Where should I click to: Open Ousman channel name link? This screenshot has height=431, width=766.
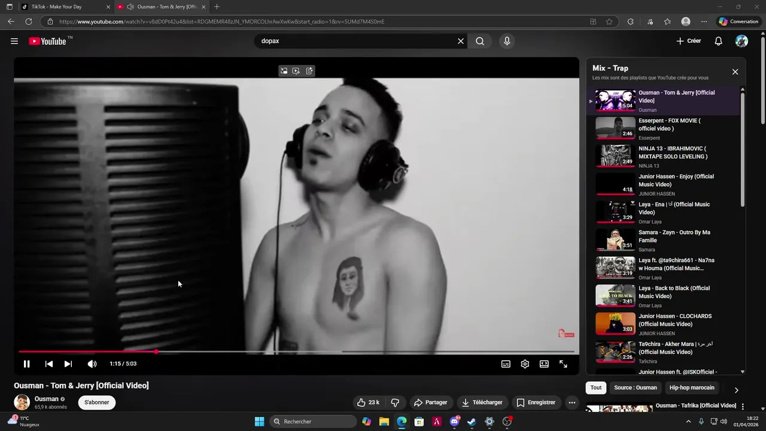(x=46, y=399)
